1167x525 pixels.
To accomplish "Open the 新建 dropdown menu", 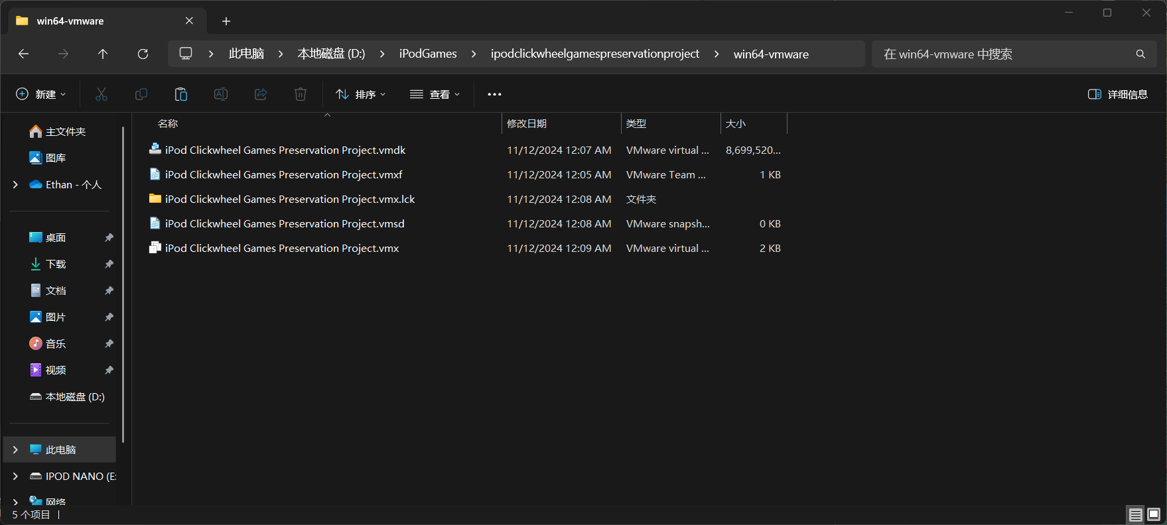I will 41,94.
